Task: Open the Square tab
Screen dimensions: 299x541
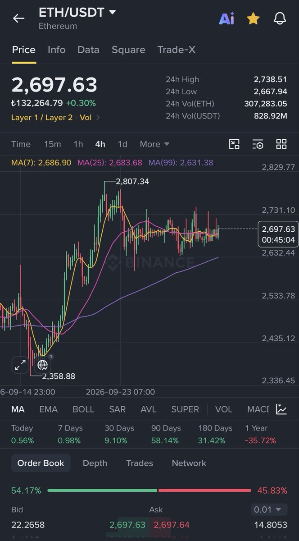Action: tap(128, 50)
